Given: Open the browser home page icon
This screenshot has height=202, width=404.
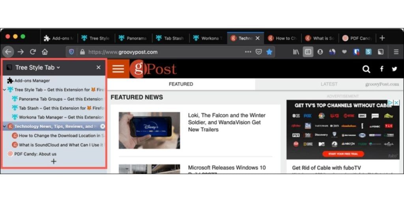Looking at the screenshot, I should 45,52.
